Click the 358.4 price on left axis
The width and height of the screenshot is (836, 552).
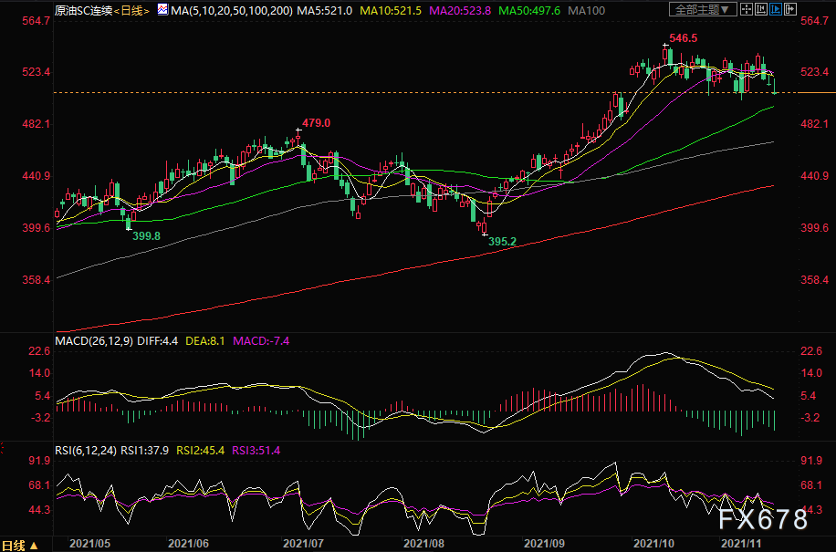pyautogui.click(x=37, y=280)
